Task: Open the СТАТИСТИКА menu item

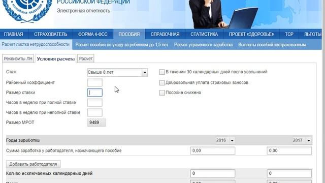Action: [x=204, y=34]
